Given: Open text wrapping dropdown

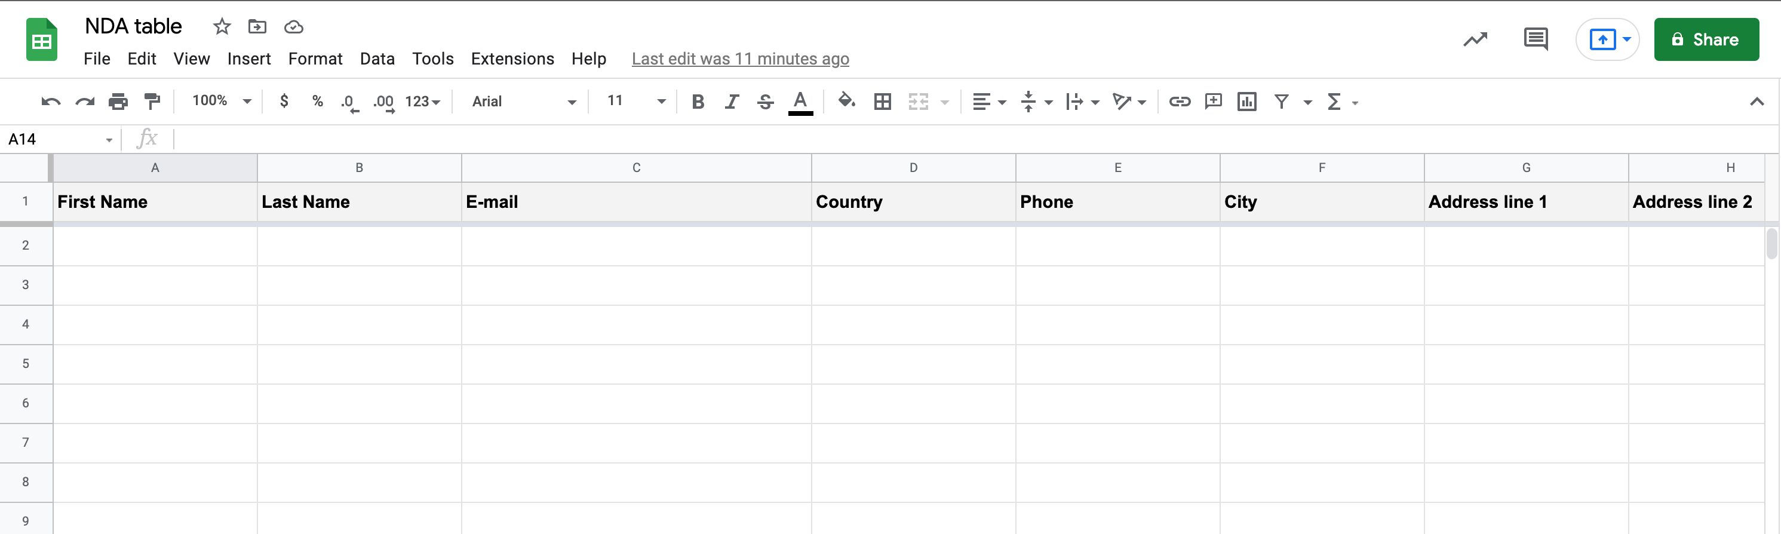Looking at the screenshot, I should tap(1083, 102).
